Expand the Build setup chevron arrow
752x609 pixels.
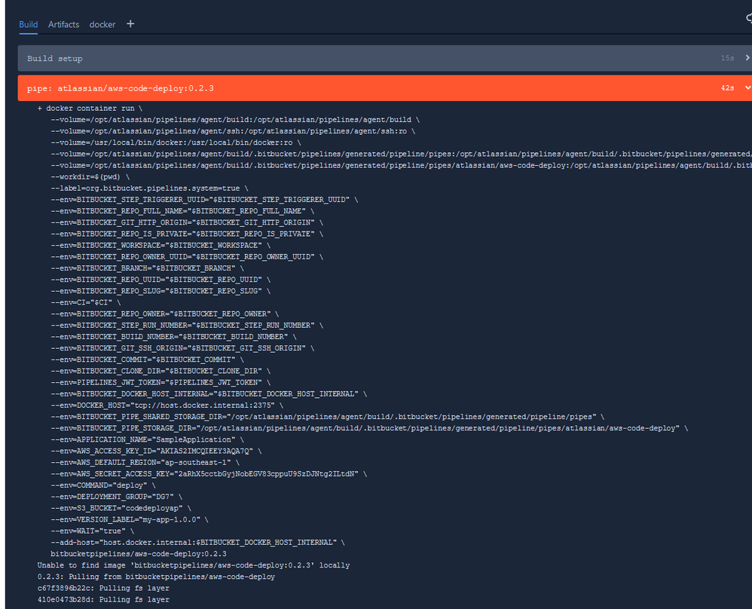747,58
